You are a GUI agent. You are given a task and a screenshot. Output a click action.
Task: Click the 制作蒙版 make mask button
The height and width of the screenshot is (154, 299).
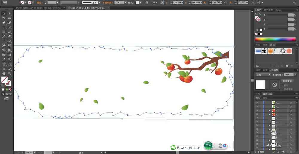[x=287, y=81]
